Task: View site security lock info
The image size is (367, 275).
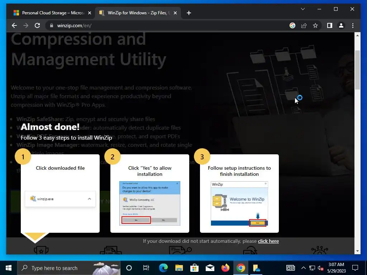Action: 52,25
